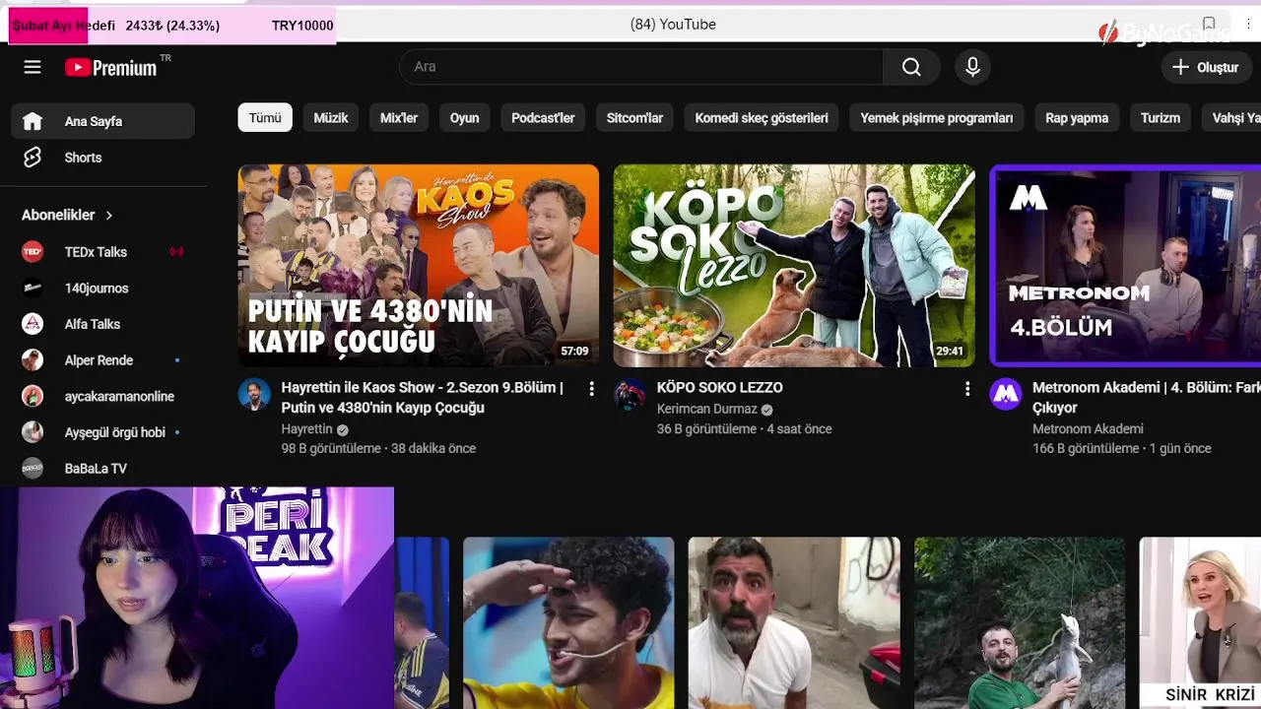This screenshot has width=1261, height=709.
Task: Click 140journos channel avatar
Action: 33,289
